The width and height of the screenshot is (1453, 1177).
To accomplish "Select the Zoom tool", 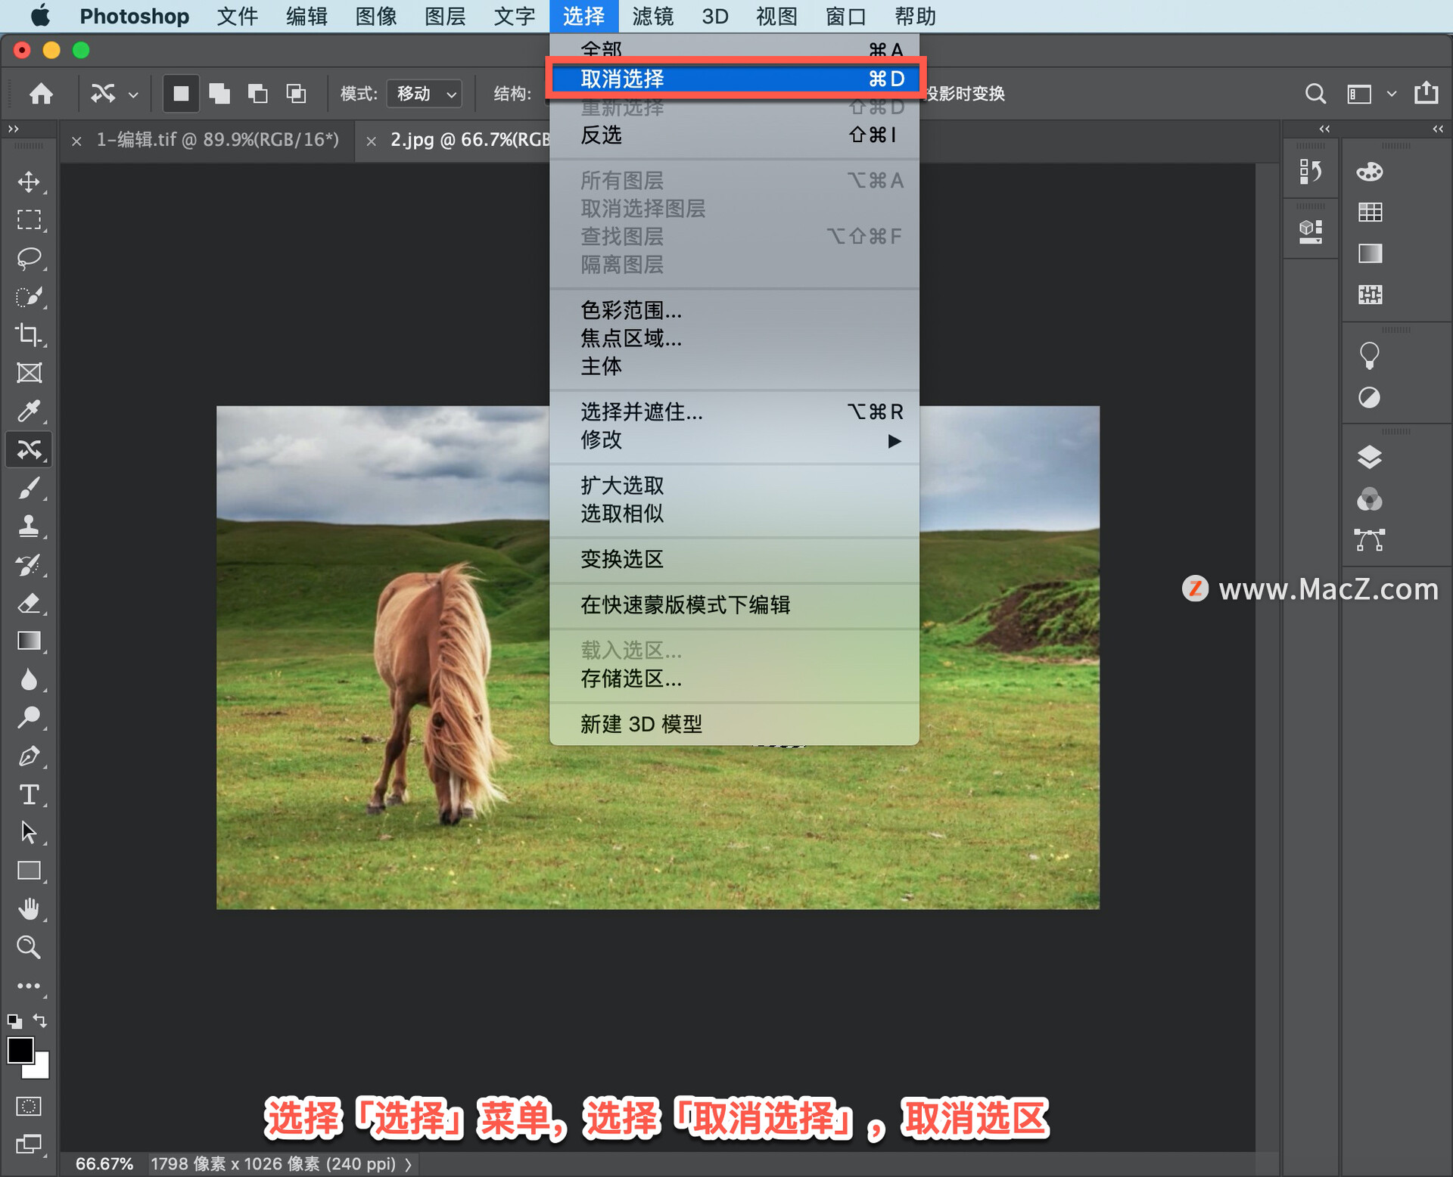I will point(29,948).
